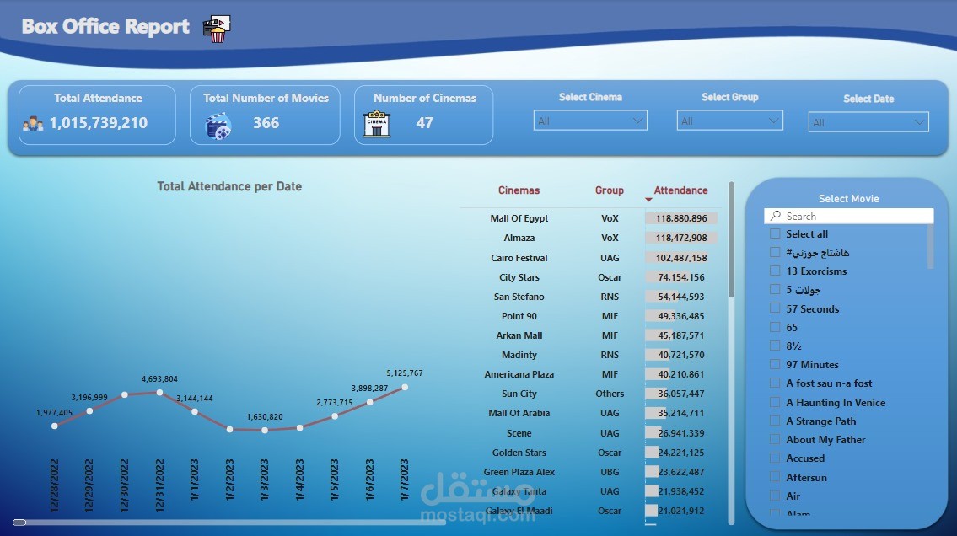Tick the هاشتاج جوزني checkbox
957x536 pixels.
(775, 252)
